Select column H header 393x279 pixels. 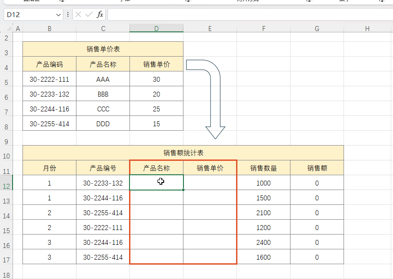(367, 29)
